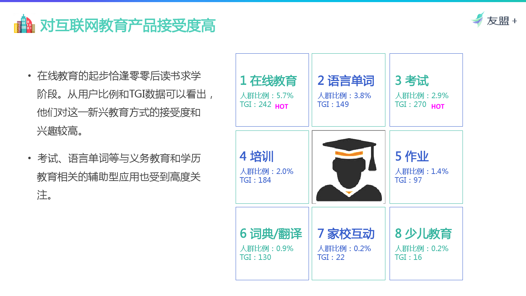Click the plus sign beside 友盟
Viewport: 526px width, 296px height.
click(514, 21)
